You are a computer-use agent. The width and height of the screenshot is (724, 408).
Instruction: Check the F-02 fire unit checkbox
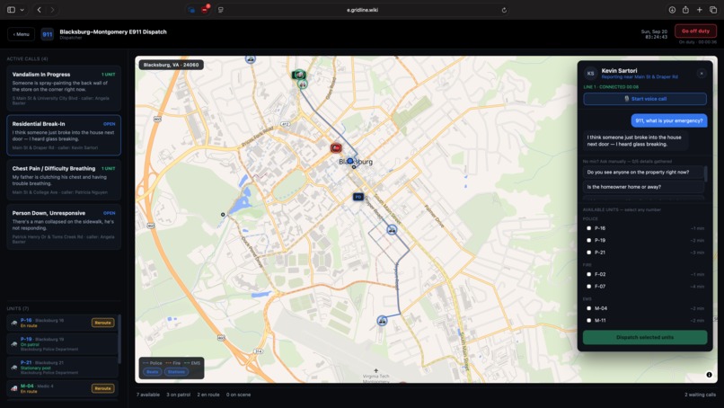click(x=588, y=274)
